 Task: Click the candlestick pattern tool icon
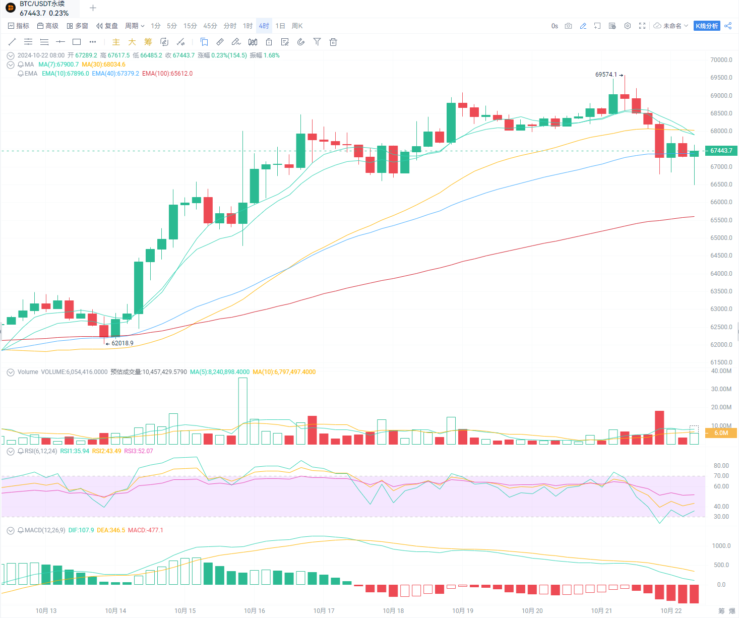pyautogui.click(x=253, y=42)
